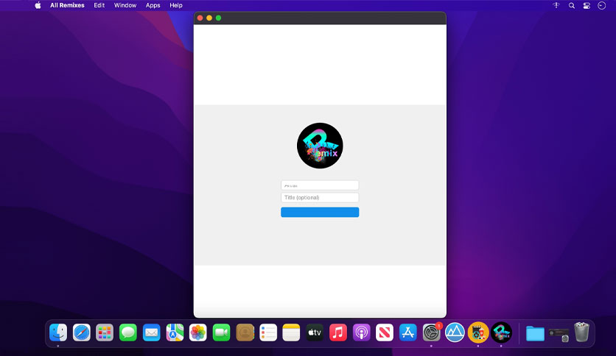The height and width of the screenshot is (356, 616).
Task: Open FaceTime from the Dock
Action: (x=222, y=333)
